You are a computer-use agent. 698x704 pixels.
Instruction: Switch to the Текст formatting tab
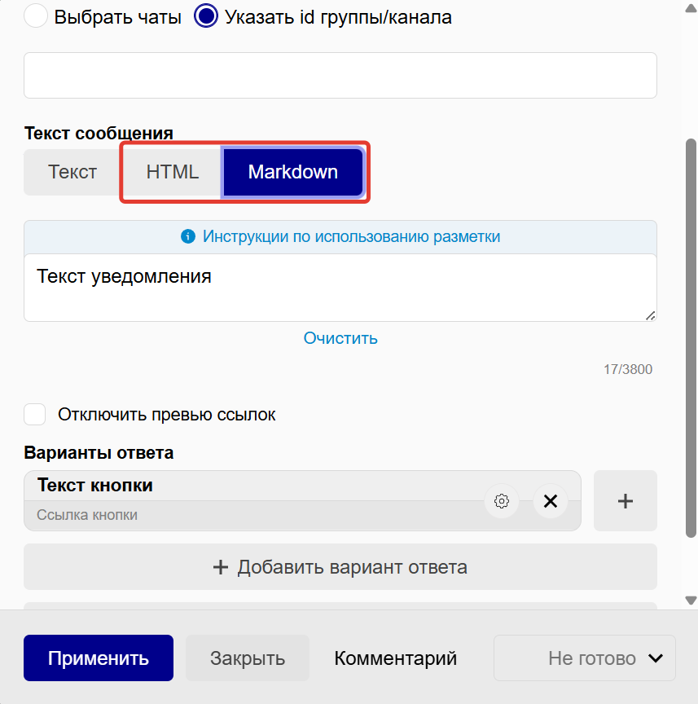pyautogui.click(x=72, y=172)
